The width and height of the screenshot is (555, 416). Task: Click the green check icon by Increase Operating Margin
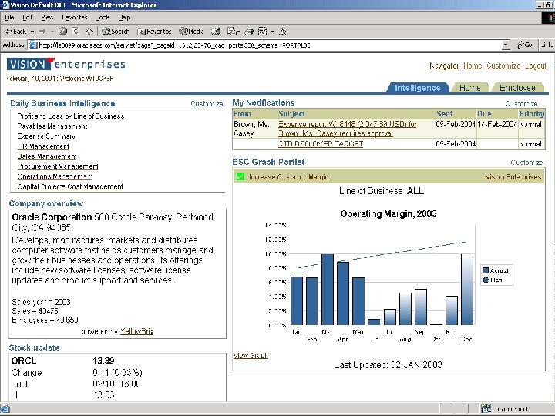pos(240,176)
